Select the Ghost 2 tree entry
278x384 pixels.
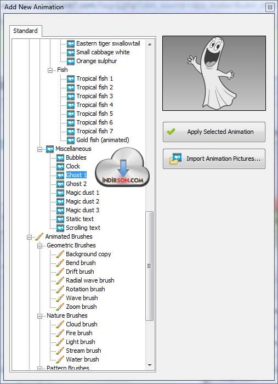[x=76, y=184]
